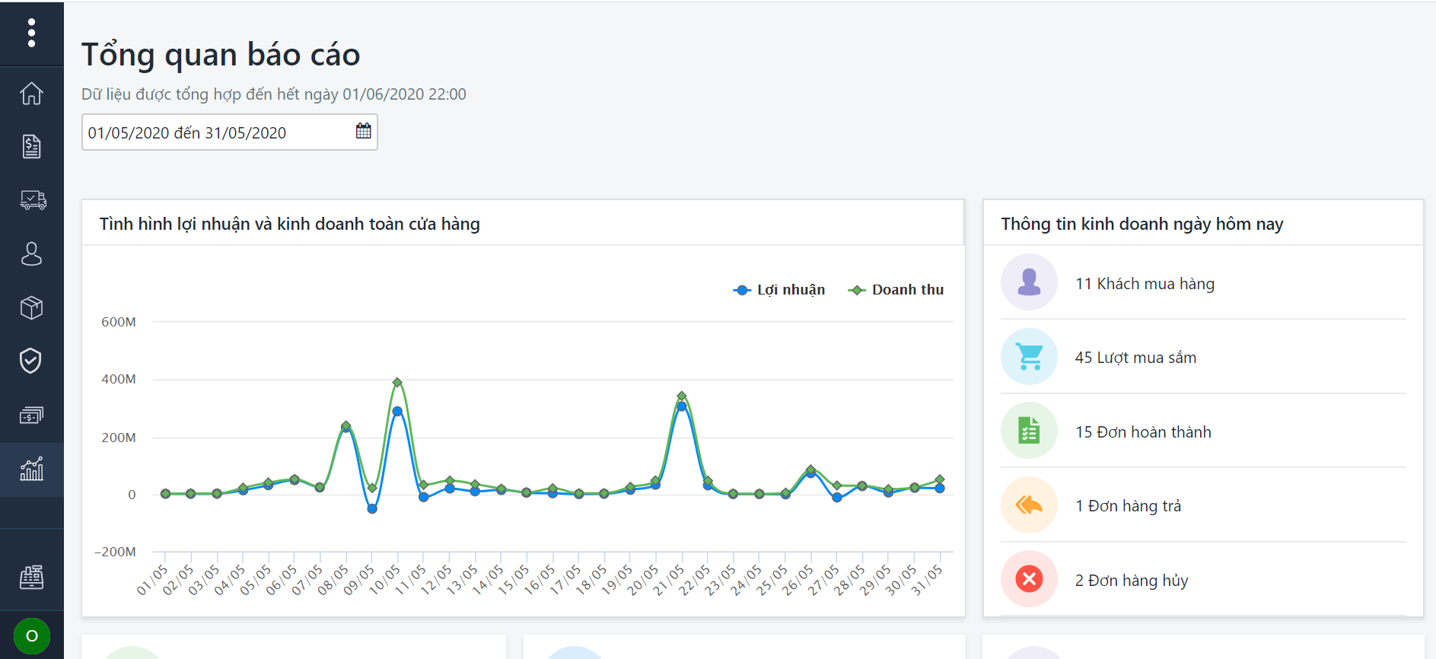Screen dimensions: 1436x659
Task: Click the 21/05 revenue peak data point
Action: point(682,396)
